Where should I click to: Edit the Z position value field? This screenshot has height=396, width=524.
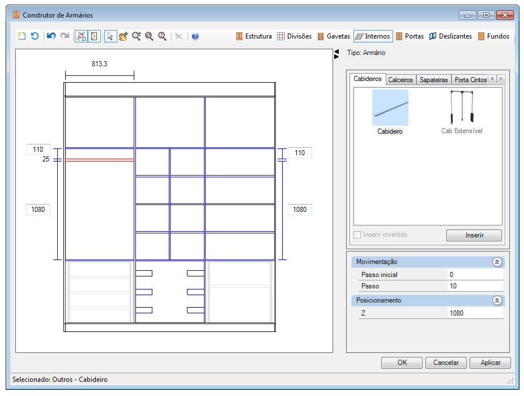point(475,313)
